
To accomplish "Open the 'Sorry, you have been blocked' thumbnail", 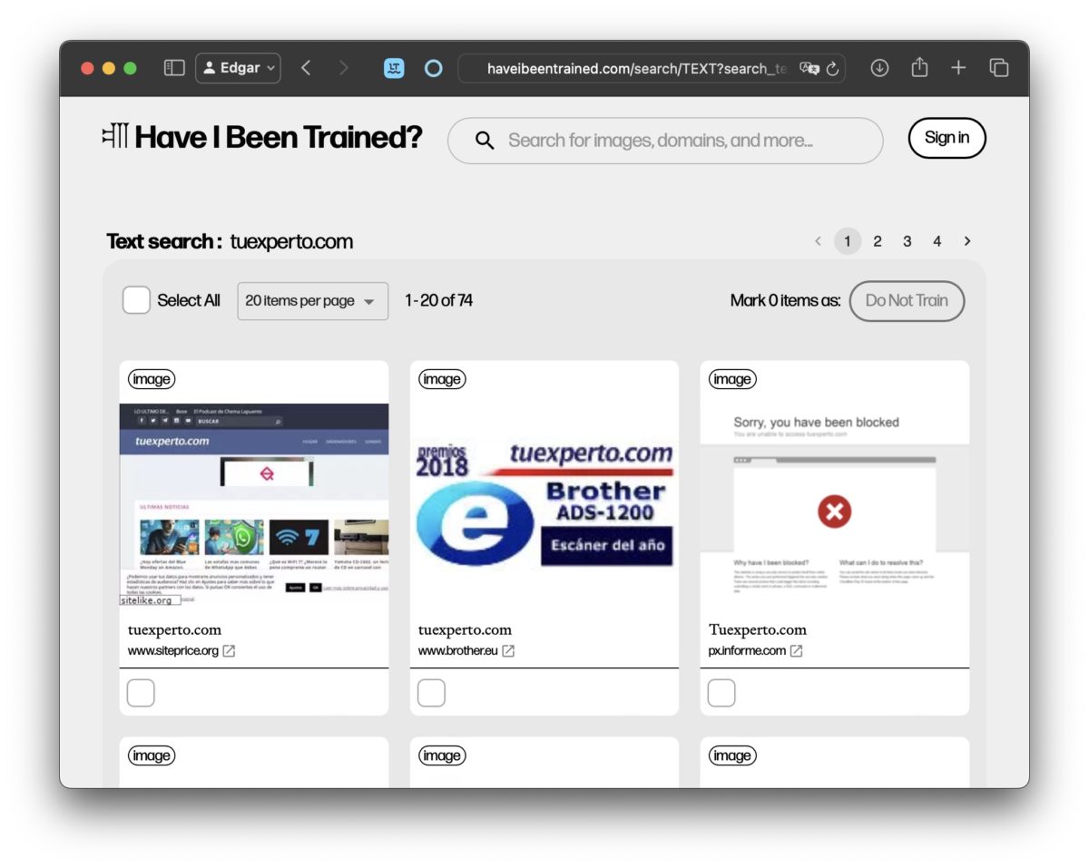I will 835,504.
